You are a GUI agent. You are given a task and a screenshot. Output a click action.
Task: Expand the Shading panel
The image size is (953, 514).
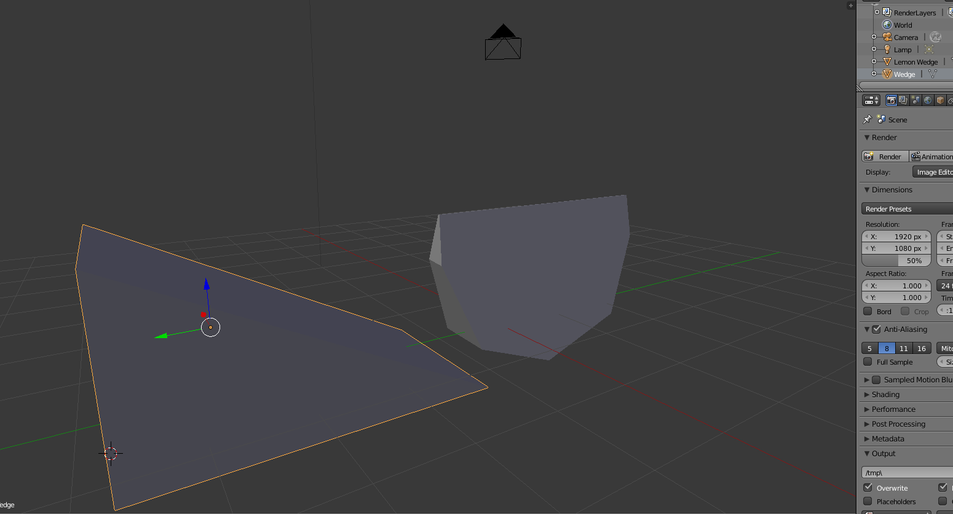867,395
